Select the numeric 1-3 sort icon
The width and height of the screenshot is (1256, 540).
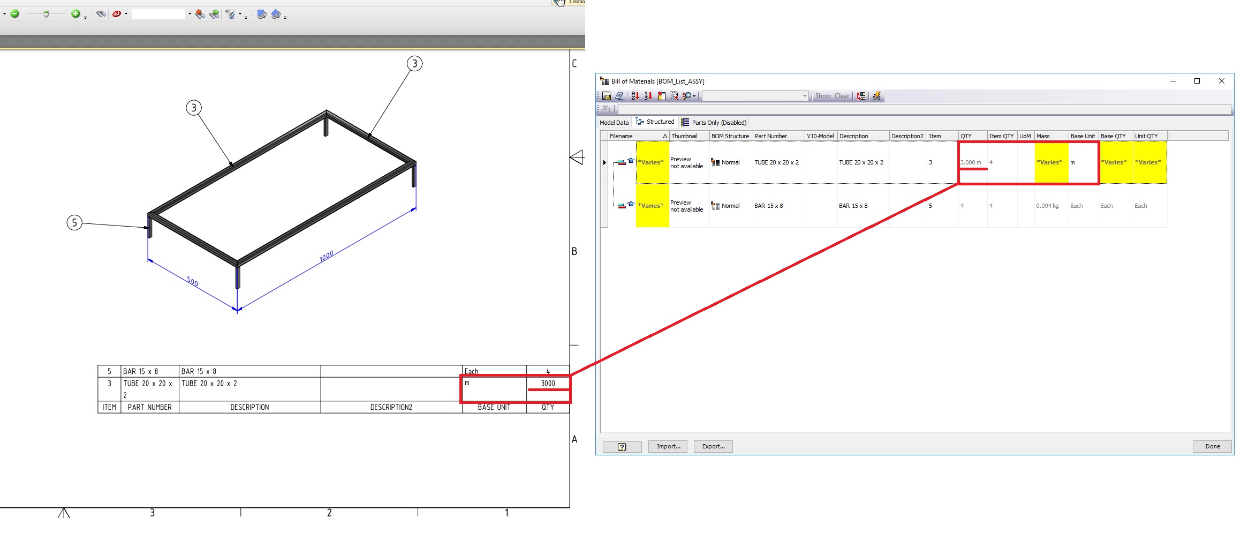(649, 96)
